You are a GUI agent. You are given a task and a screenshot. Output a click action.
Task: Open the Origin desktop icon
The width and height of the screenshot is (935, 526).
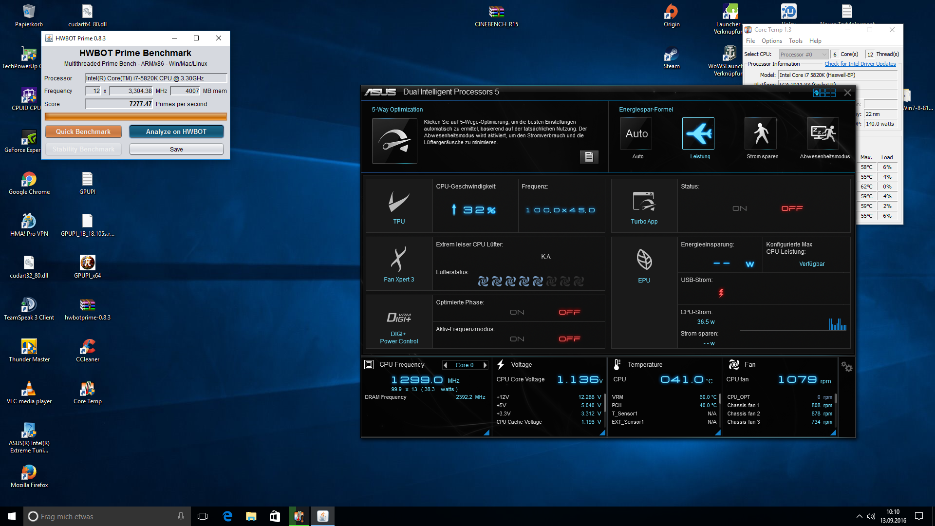pos(671,15)
